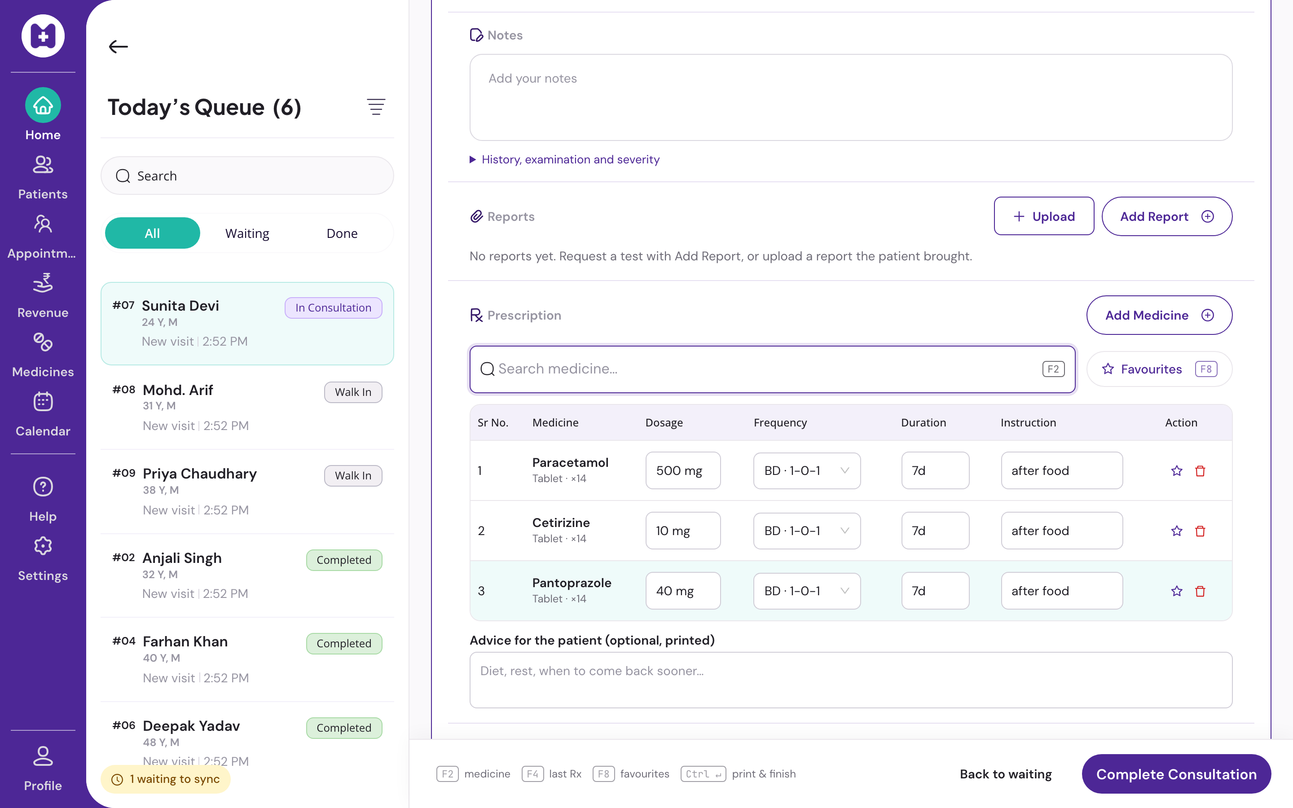This screenshot has height=808, width=1293.
Task: Switch to the Waiting queue tab
Action: [x=247, y=233]
